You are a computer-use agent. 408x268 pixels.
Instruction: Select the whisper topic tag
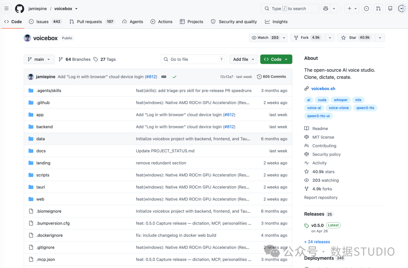coord(341,100)
